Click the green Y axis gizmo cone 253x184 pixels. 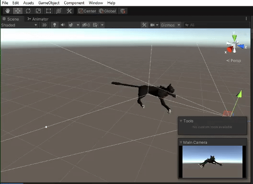[235, 38]
